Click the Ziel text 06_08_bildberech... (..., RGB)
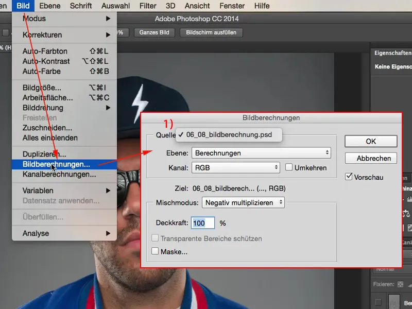Screen dimensions: 412x309 pyautogui.click(x=239, y=188)
